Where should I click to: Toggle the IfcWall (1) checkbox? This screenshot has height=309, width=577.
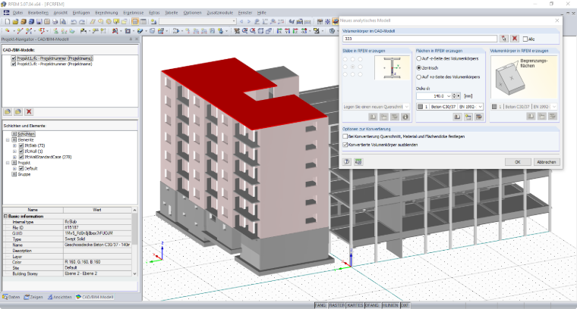(x=21, y=151)
